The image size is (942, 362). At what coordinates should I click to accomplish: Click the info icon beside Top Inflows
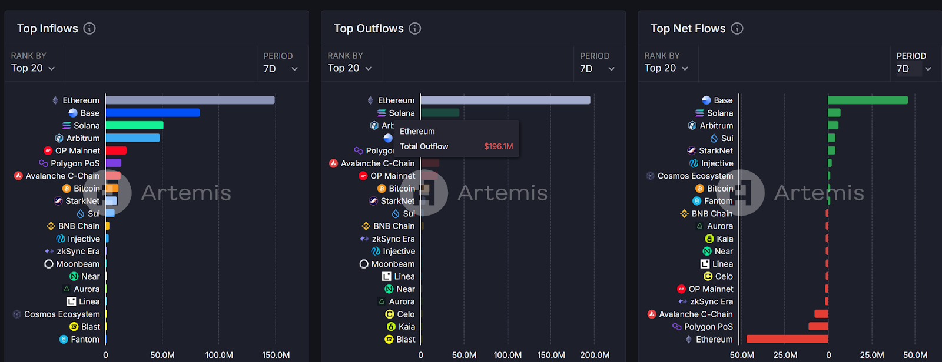click(89, 28)
